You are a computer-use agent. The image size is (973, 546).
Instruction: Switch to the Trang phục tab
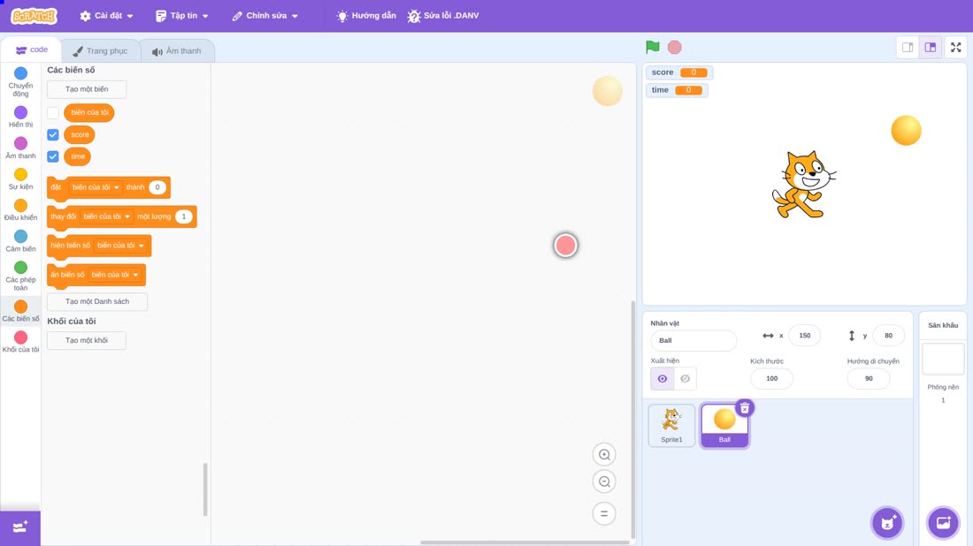pyautogui.click(x=100, y=51)
